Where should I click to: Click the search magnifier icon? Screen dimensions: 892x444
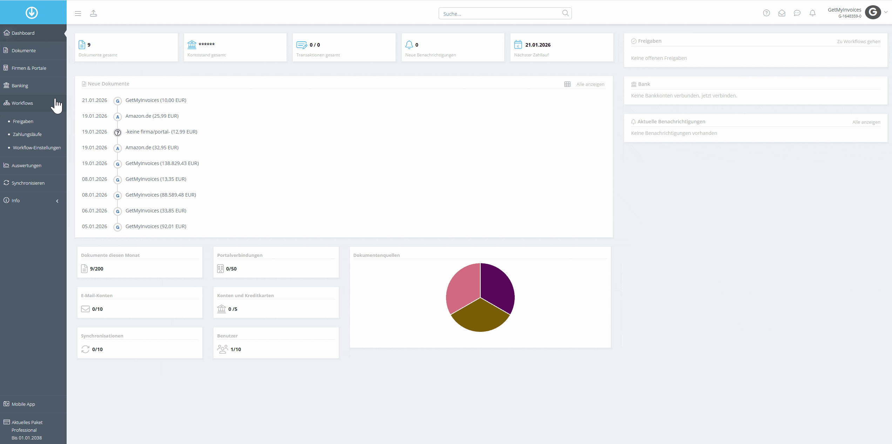click(565, 13)
